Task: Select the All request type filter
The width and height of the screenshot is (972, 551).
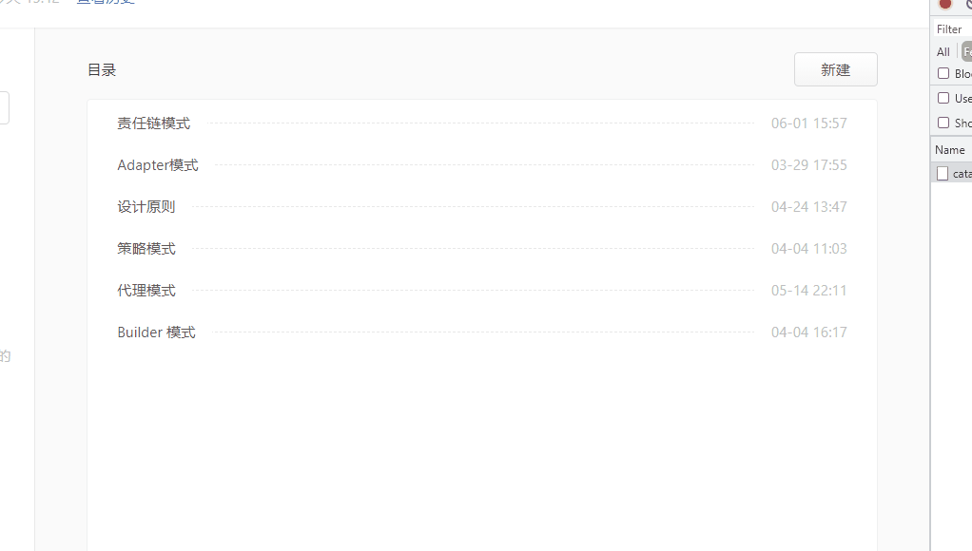Action: 943,52
